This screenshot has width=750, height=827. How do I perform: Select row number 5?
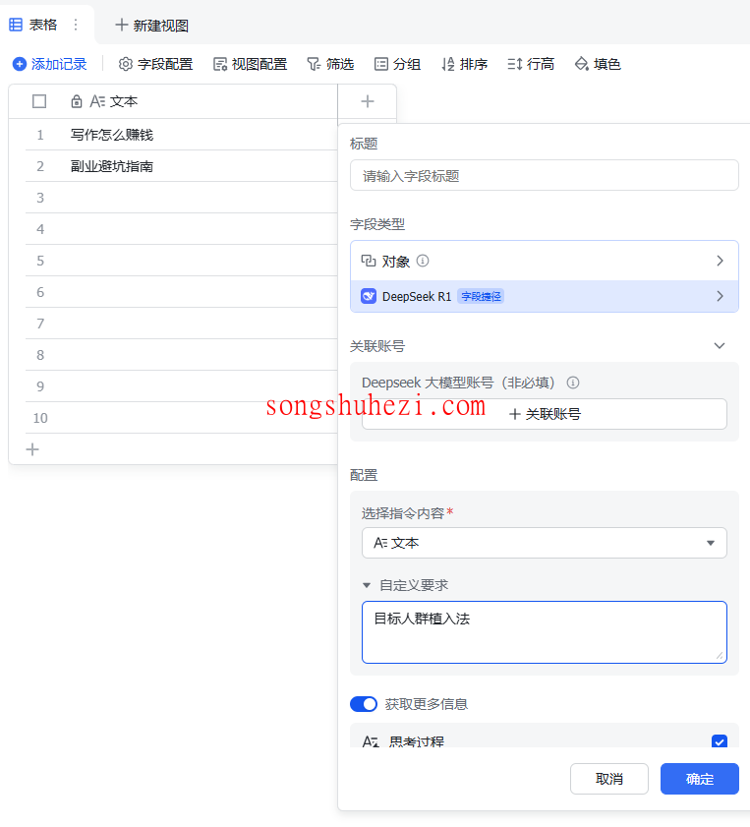click(40, 261)
